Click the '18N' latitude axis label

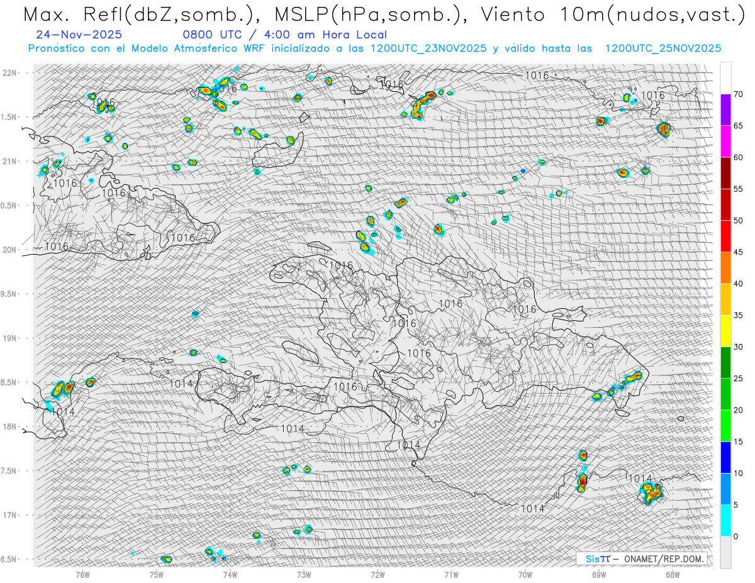click(9, 427)
